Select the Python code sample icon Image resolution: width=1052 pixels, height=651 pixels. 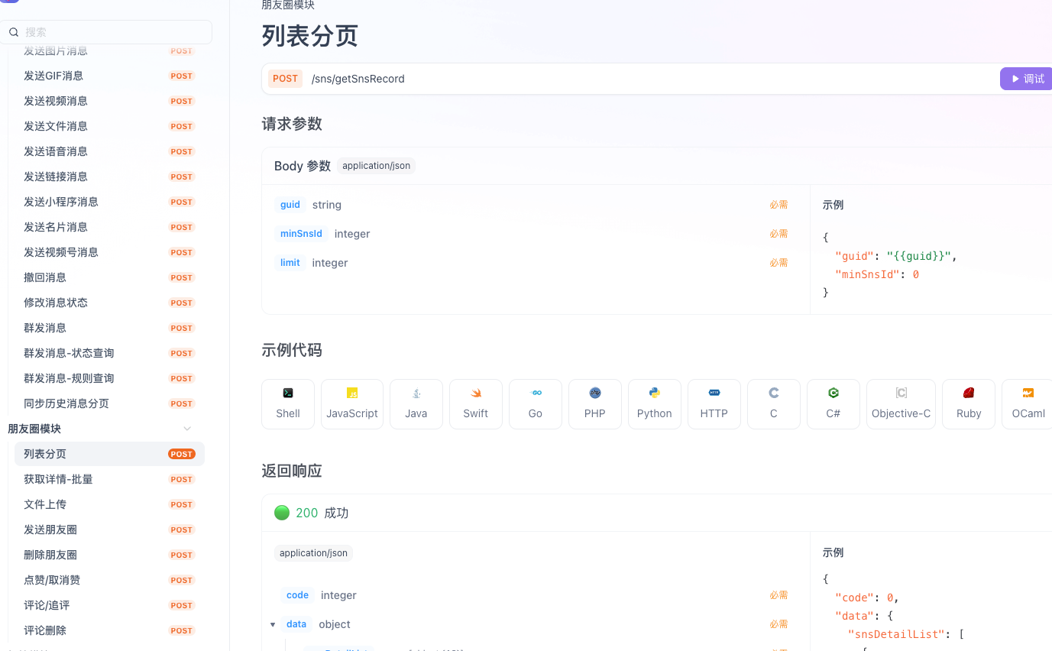[654, 403]
